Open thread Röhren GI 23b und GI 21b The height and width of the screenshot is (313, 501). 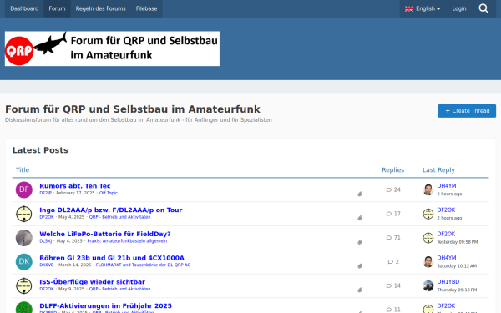pos(112,258)
